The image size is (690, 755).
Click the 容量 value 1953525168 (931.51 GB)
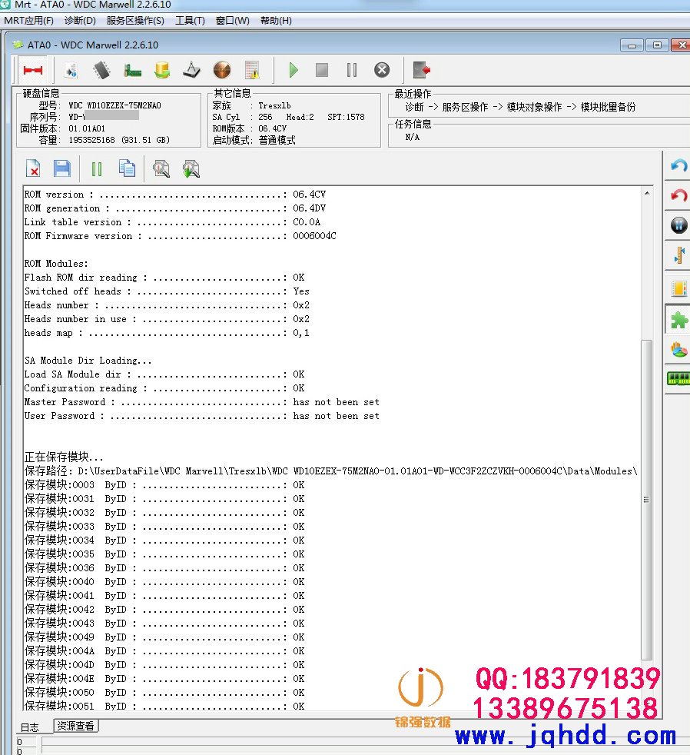(x=119, y=140)
